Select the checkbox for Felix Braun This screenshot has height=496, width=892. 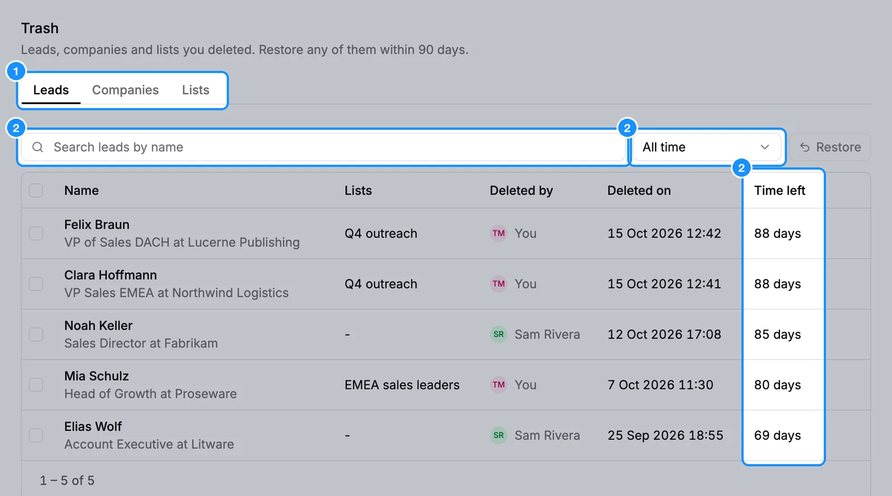tap(36, 234)
